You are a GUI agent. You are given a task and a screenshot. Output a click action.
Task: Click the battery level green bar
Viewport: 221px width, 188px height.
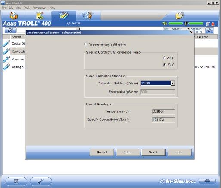tap(175, 24)
